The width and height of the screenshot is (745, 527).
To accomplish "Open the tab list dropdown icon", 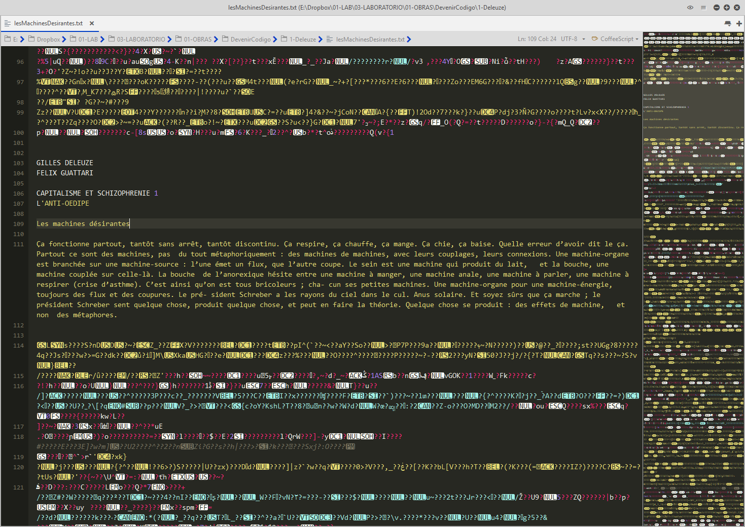I will pyautogui.click(x=728, y=23).
